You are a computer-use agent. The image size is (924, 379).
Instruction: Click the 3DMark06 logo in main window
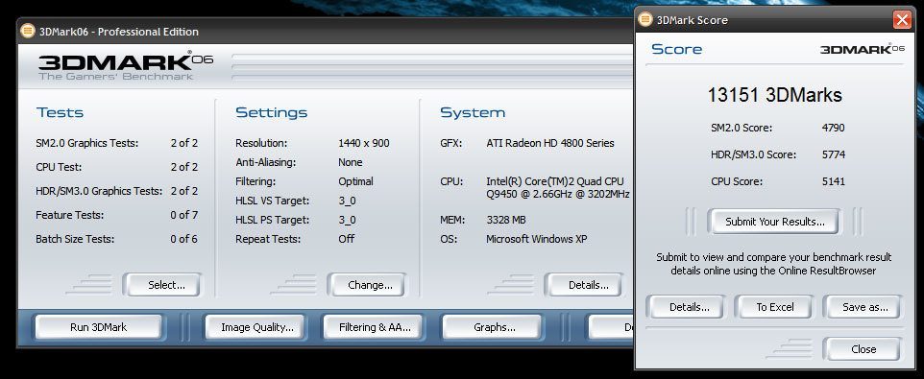(x=126, y=66)
